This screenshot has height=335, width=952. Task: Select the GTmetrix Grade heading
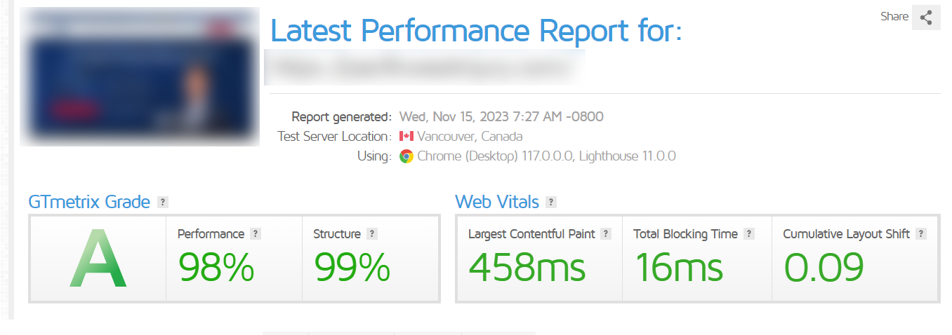tap(89, 203)
